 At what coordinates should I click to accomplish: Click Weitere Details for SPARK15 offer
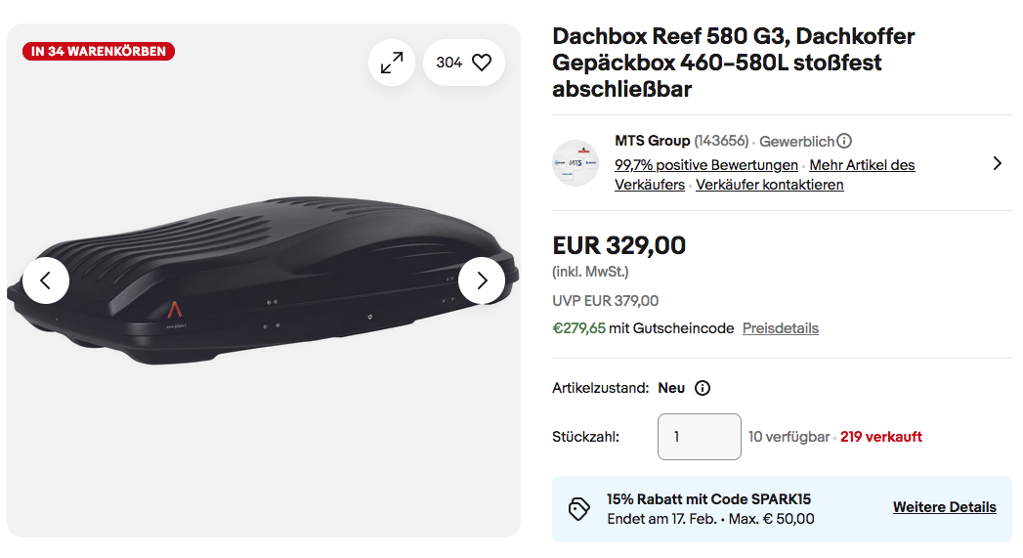click(x=944, y=507)
